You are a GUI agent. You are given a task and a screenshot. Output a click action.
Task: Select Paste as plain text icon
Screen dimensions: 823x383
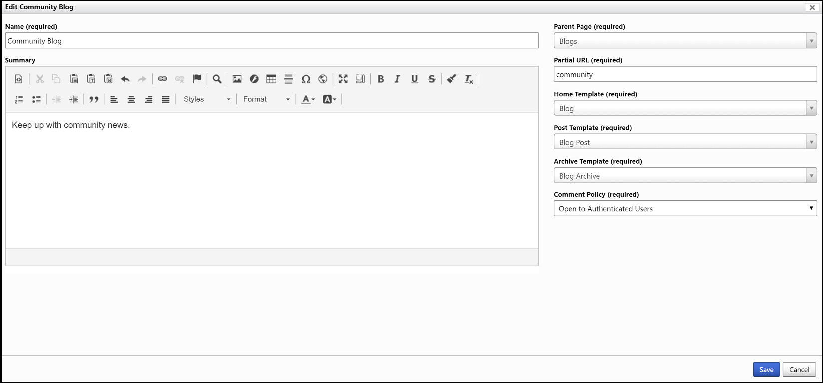(x=91, y=79)
